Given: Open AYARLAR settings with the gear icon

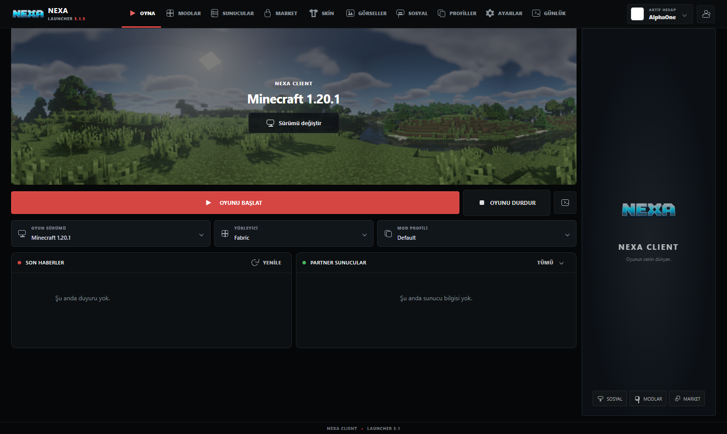Looking at the screenshot, I should [x=504, y=14].
